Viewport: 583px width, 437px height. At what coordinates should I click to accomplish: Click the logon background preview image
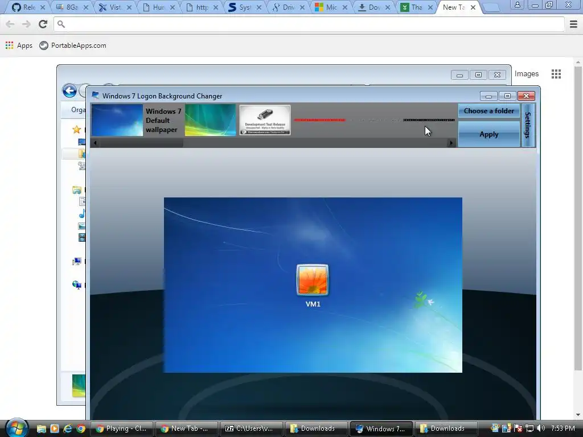[x=313, y=285]
